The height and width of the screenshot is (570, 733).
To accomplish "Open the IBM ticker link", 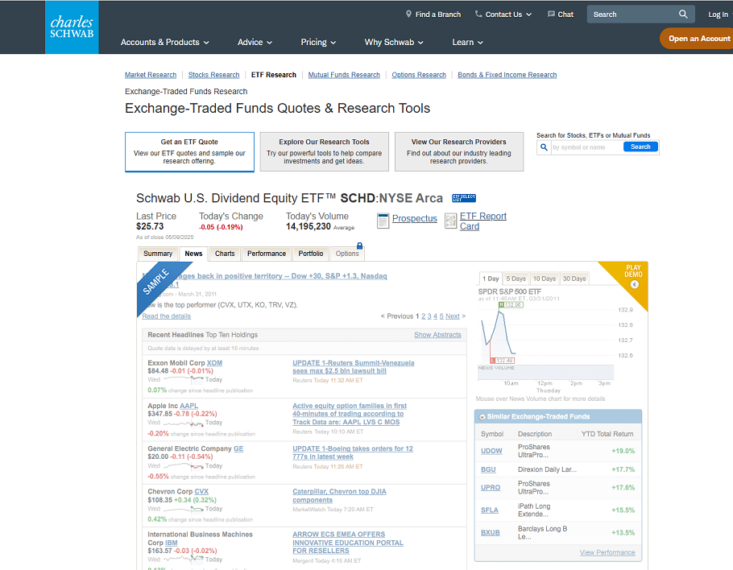I will pos(171,543).
